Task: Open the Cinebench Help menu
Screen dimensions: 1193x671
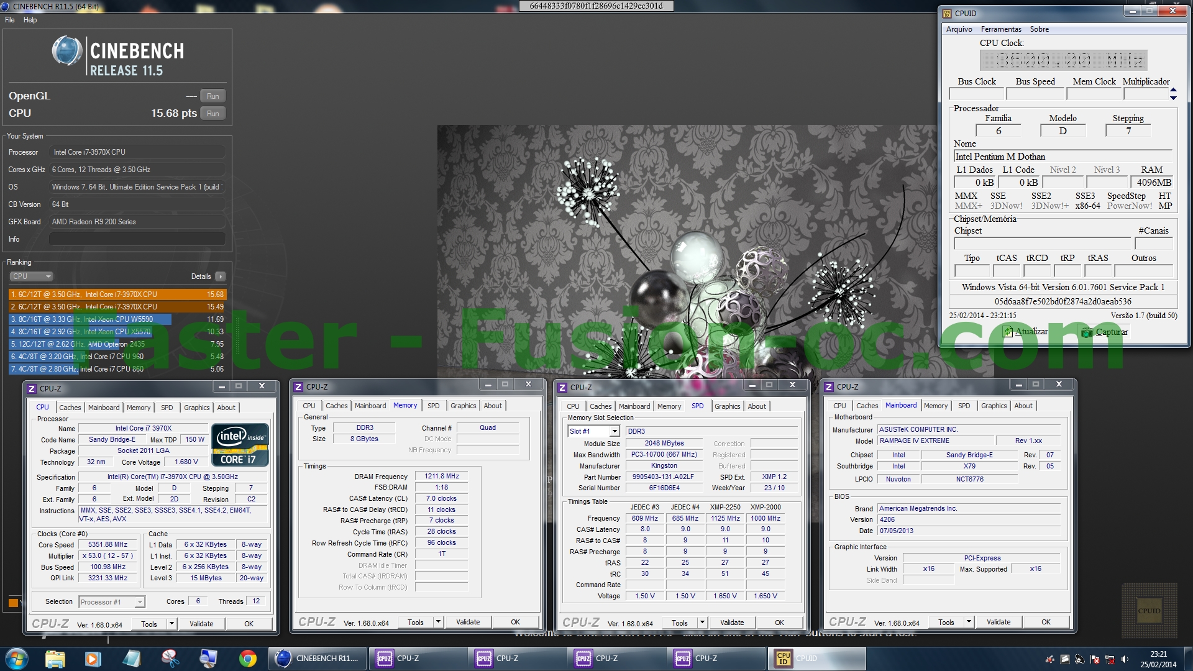Action: 30,20
